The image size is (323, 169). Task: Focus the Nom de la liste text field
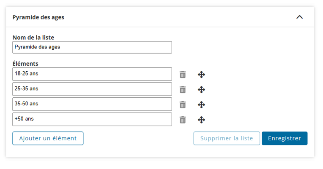pos(92,47)
